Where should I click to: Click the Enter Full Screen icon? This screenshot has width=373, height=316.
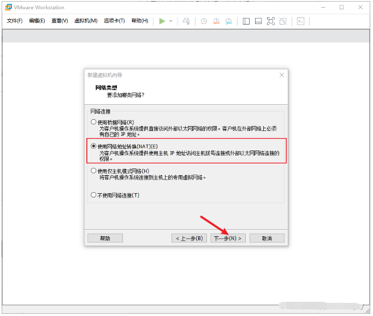pos(271,21)
